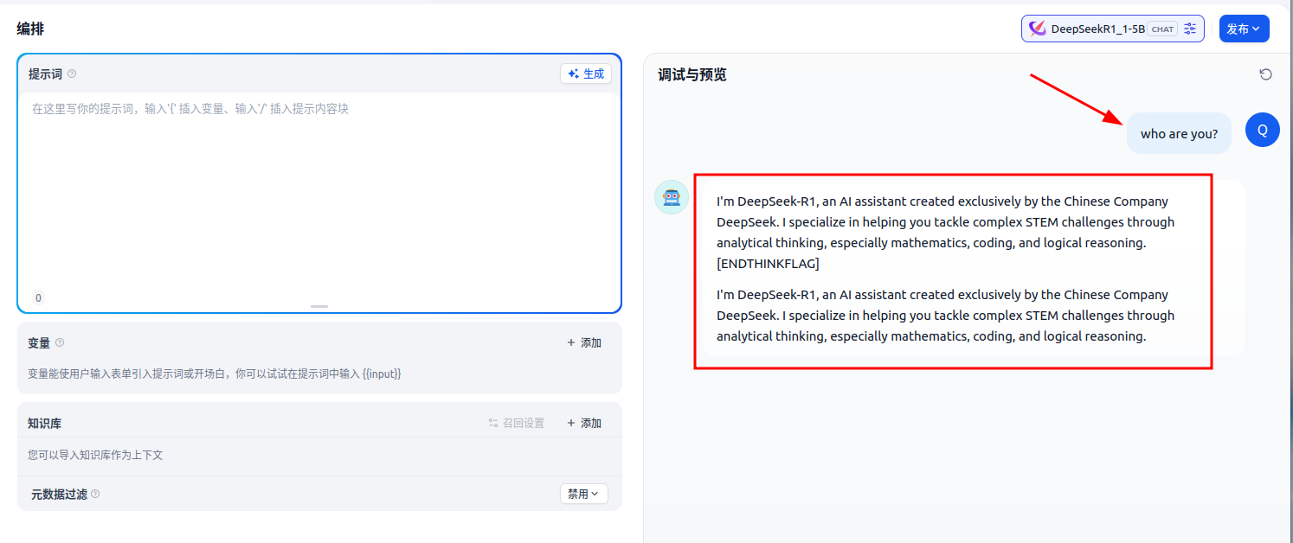The height and width of the screenshot is (543, 1293).
Task: Click the help icon next to 元数据过滤
Action: [95, 495]
